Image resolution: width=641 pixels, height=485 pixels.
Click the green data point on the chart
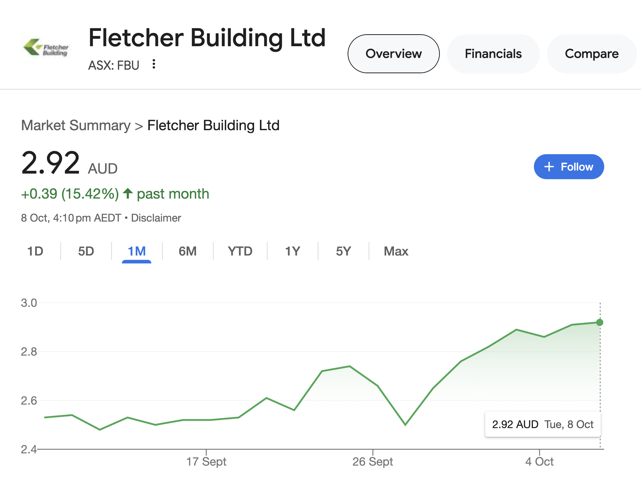coord(600,322)
